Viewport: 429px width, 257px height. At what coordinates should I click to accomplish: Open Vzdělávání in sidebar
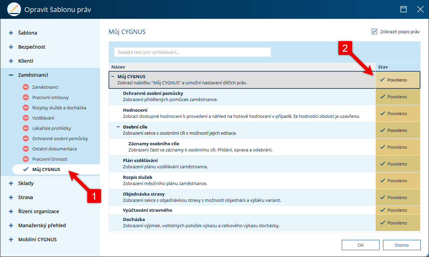(43, 118)
